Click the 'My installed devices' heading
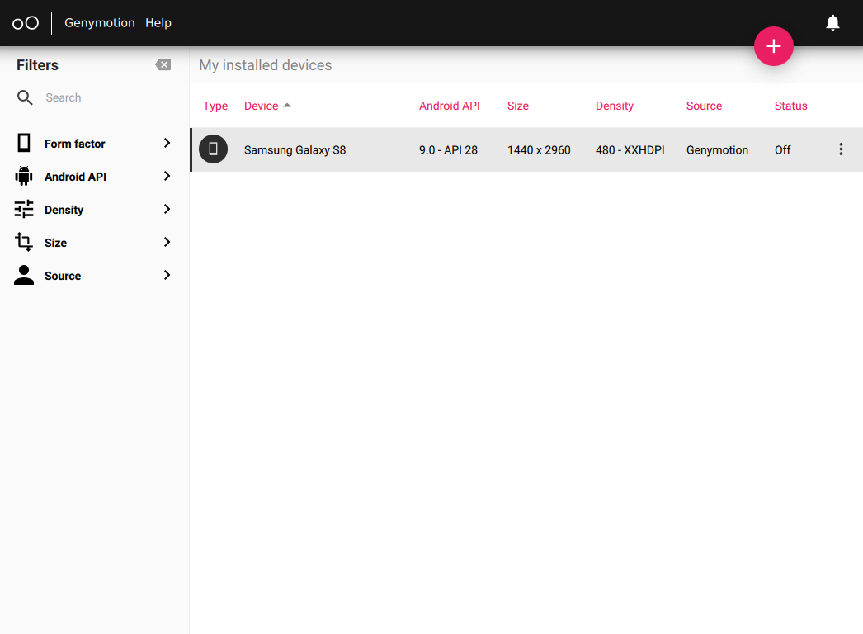Screen dimensions: 863x634 tap(266, 65)
